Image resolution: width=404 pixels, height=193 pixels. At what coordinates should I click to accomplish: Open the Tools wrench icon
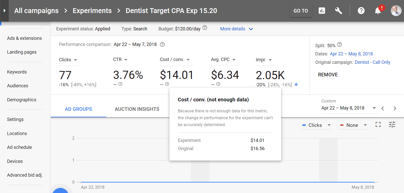tap(338, 11)
